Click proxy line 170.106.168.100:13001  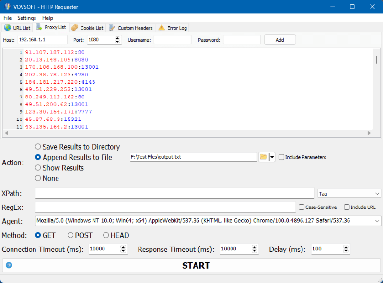click(x=62, y=67)
